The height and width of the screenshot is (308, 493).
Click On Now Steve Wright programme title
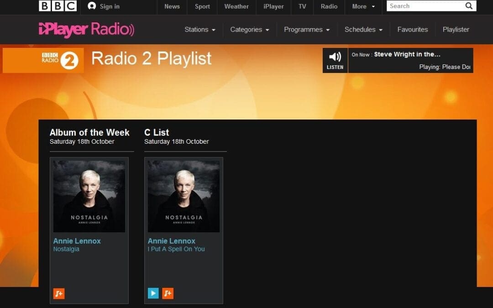tap(407, 54)
